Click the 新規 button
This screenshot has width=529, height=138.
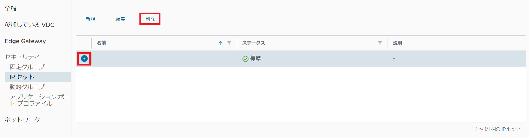click(90, 19)
